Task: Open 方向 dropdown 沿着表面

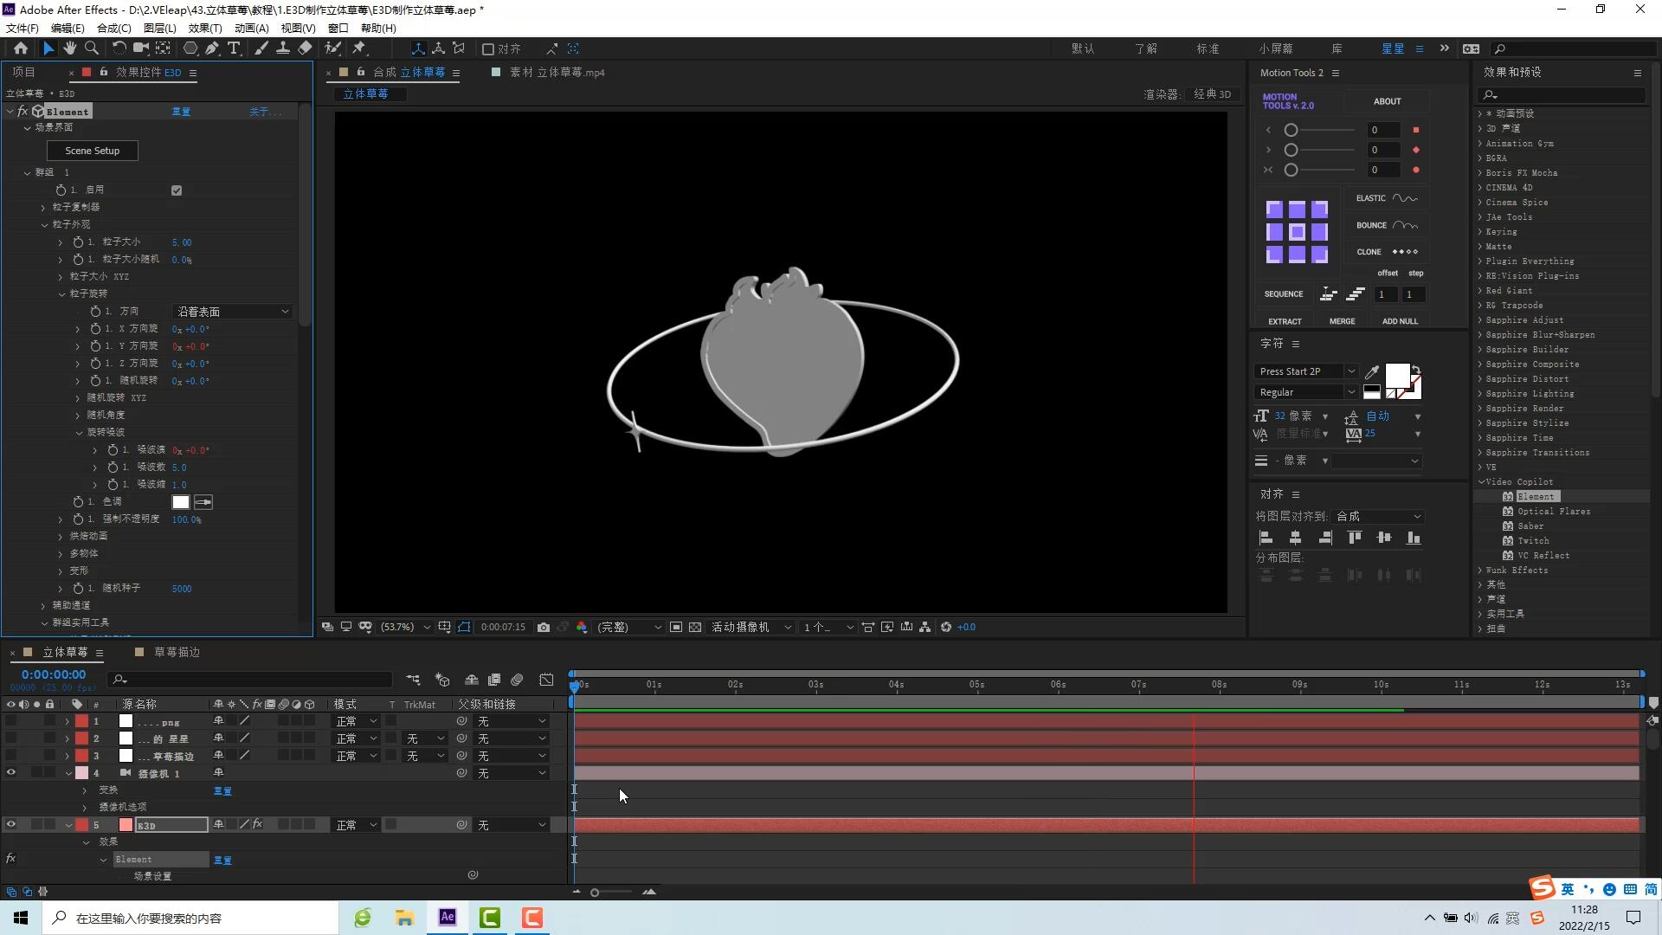Action: pos(232,312)
